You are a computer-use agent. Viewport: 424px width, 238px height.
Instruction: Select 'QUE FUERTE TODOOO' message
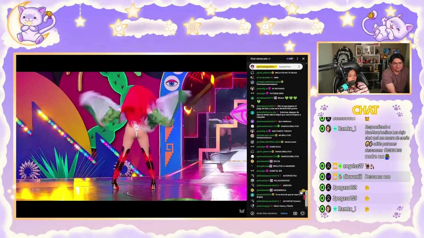(282, 131)
